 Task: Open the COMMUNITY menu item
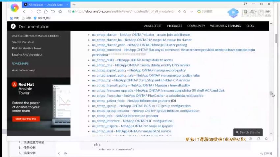click(x=196, y=26)
